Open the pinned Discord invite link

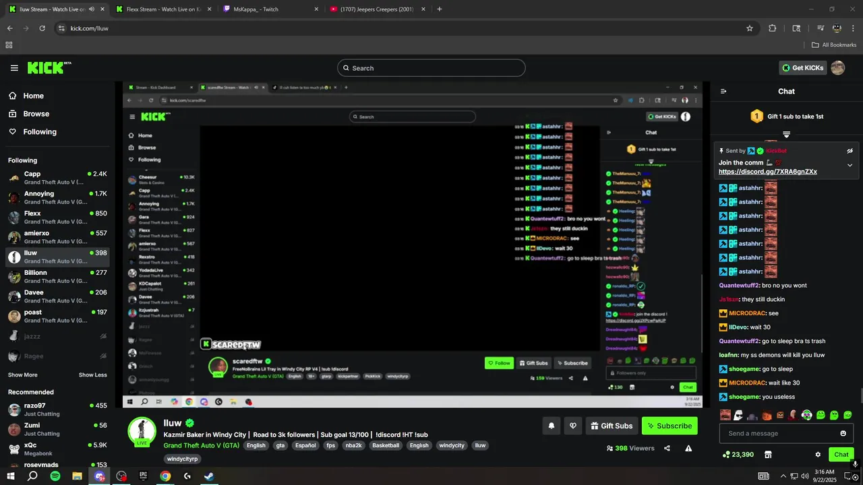767,172
